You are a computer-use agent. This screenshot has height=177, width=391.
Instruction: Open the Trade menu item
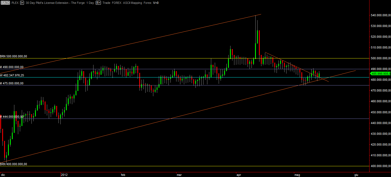point(106,3)
